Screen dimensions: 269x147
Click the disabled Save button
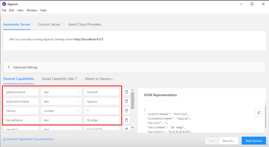click(x=211, y=141)
